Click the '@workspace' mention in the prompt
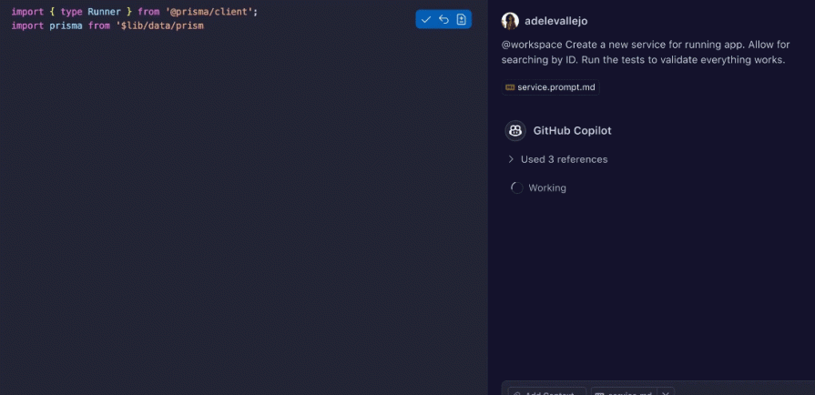 pyautogui.click(x=532, y=45)
